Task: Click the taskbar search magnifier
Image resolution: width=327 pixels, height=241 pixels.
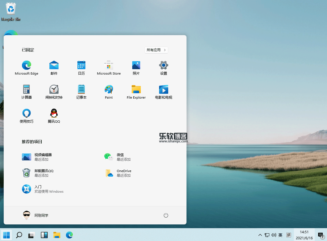Action: pyautogui.click(x=19, y=235)
